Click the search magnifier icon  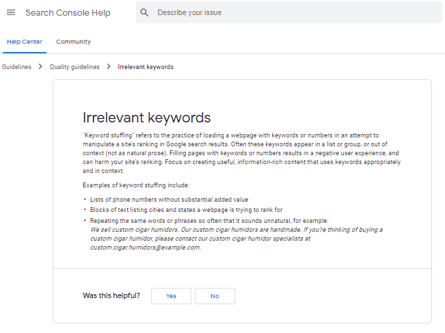(144, 12)
